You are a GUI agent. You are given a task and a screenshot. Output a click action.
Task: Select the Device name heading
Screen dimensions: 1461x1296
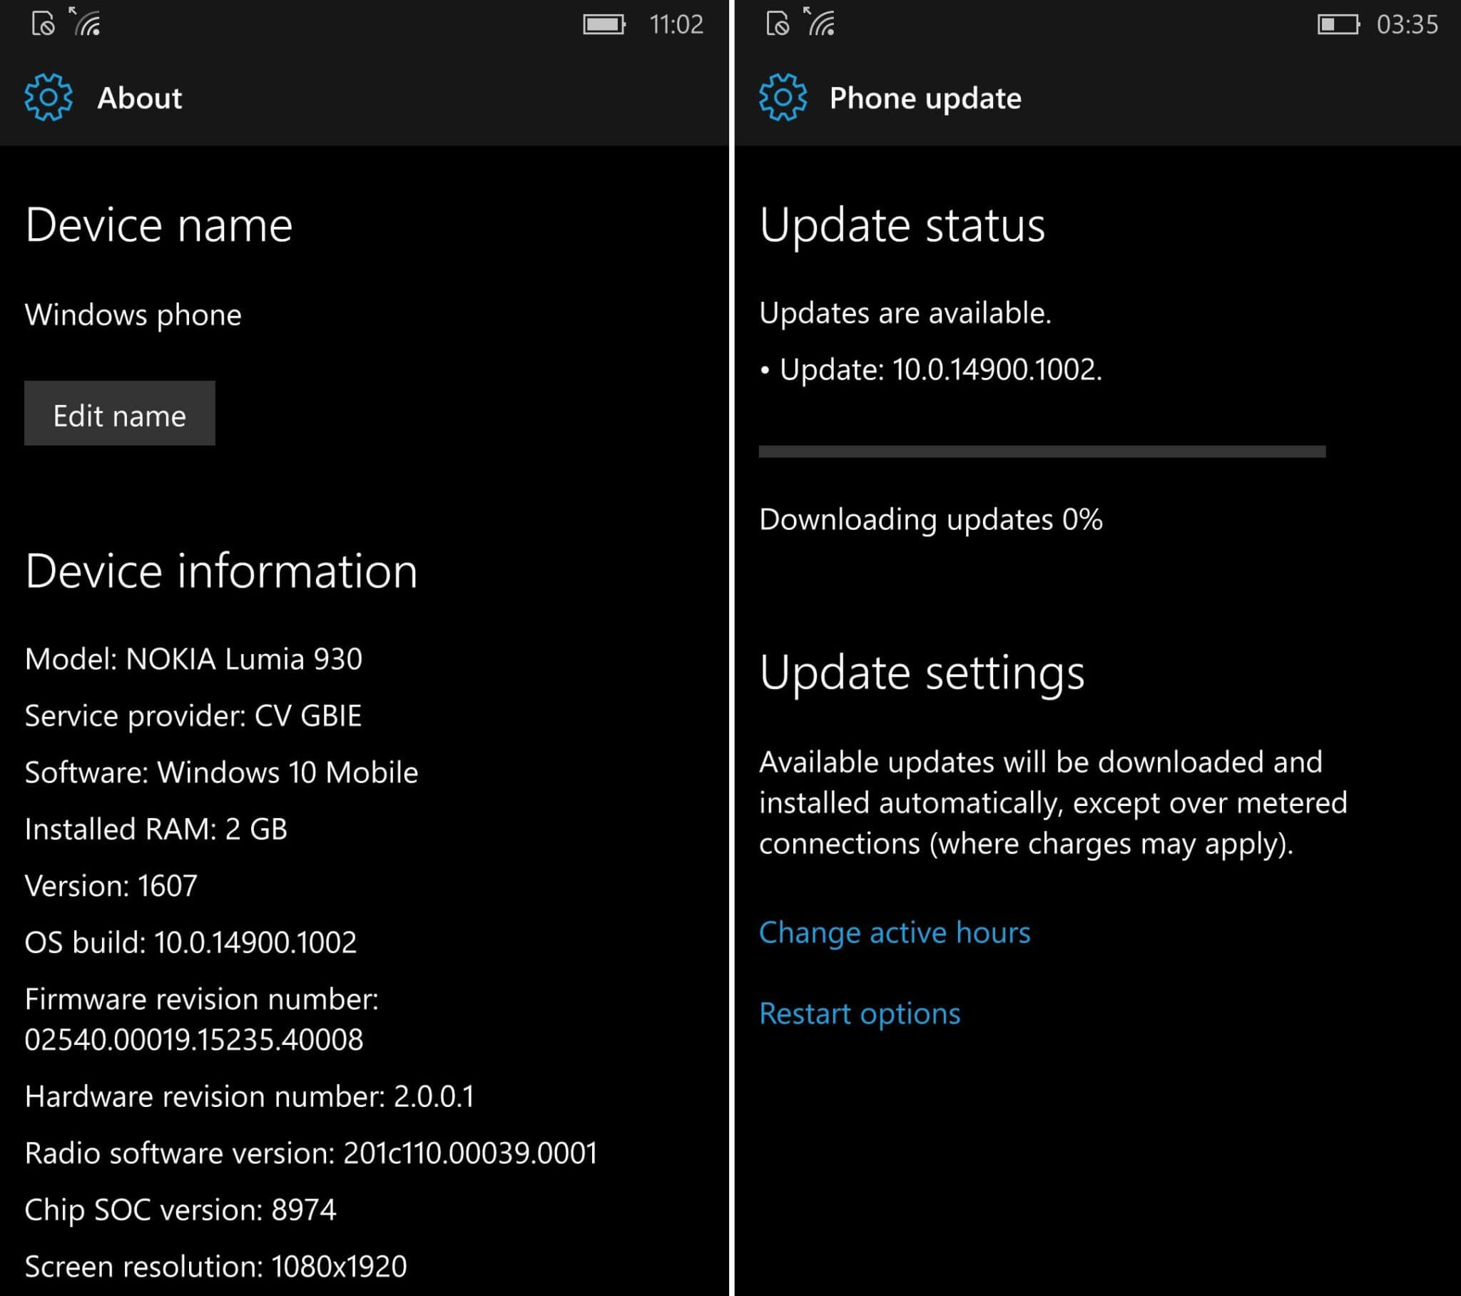click(158, 225)
